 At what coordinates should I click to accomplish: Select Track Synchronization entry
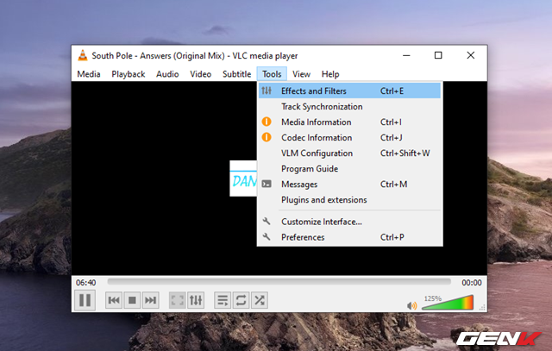(x=349, y=106)
